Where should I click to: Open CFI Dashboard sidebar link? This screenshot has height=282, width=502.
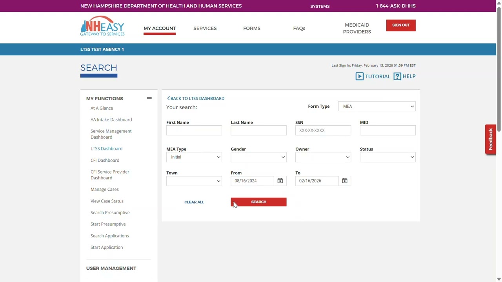click(x=105, y=160)
